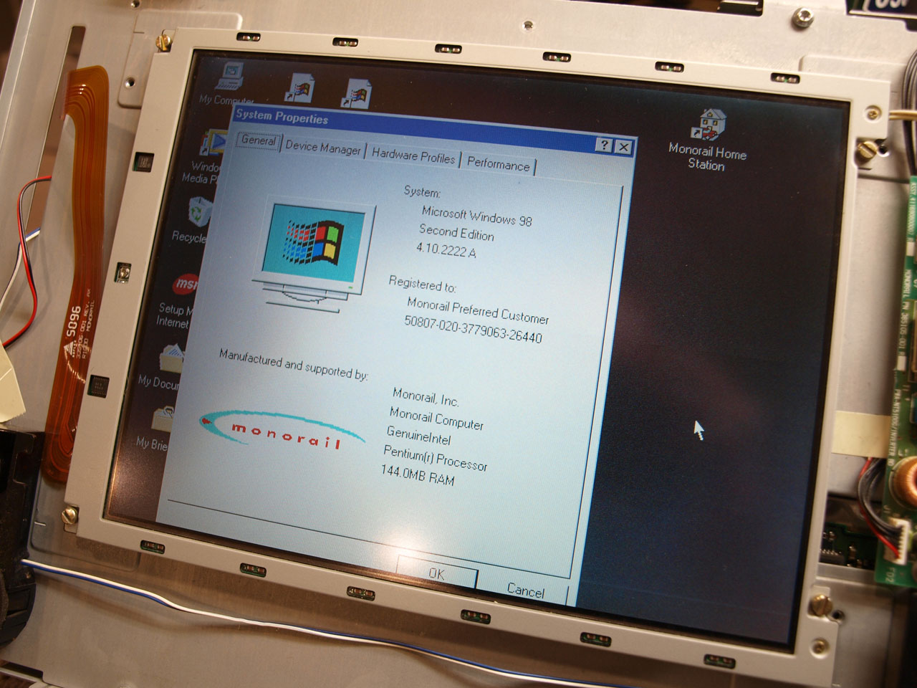Click the version number "4.10.2222 A"
Image resolution: width=917 pixels, height=688 pixels.
coord(446,250)
